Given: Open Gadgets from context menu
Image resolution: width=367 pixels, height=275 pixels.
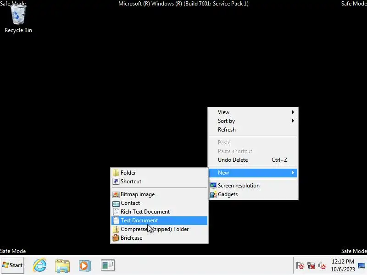Looking at the screenshot, I should click(253, 194).
